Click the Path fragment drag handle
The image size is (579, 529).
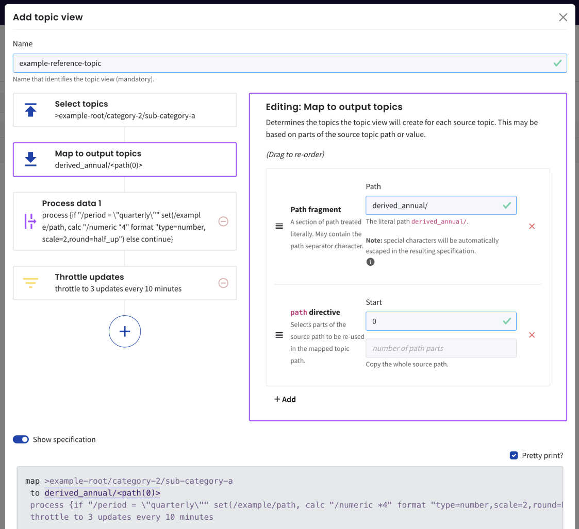coord(279,226)
